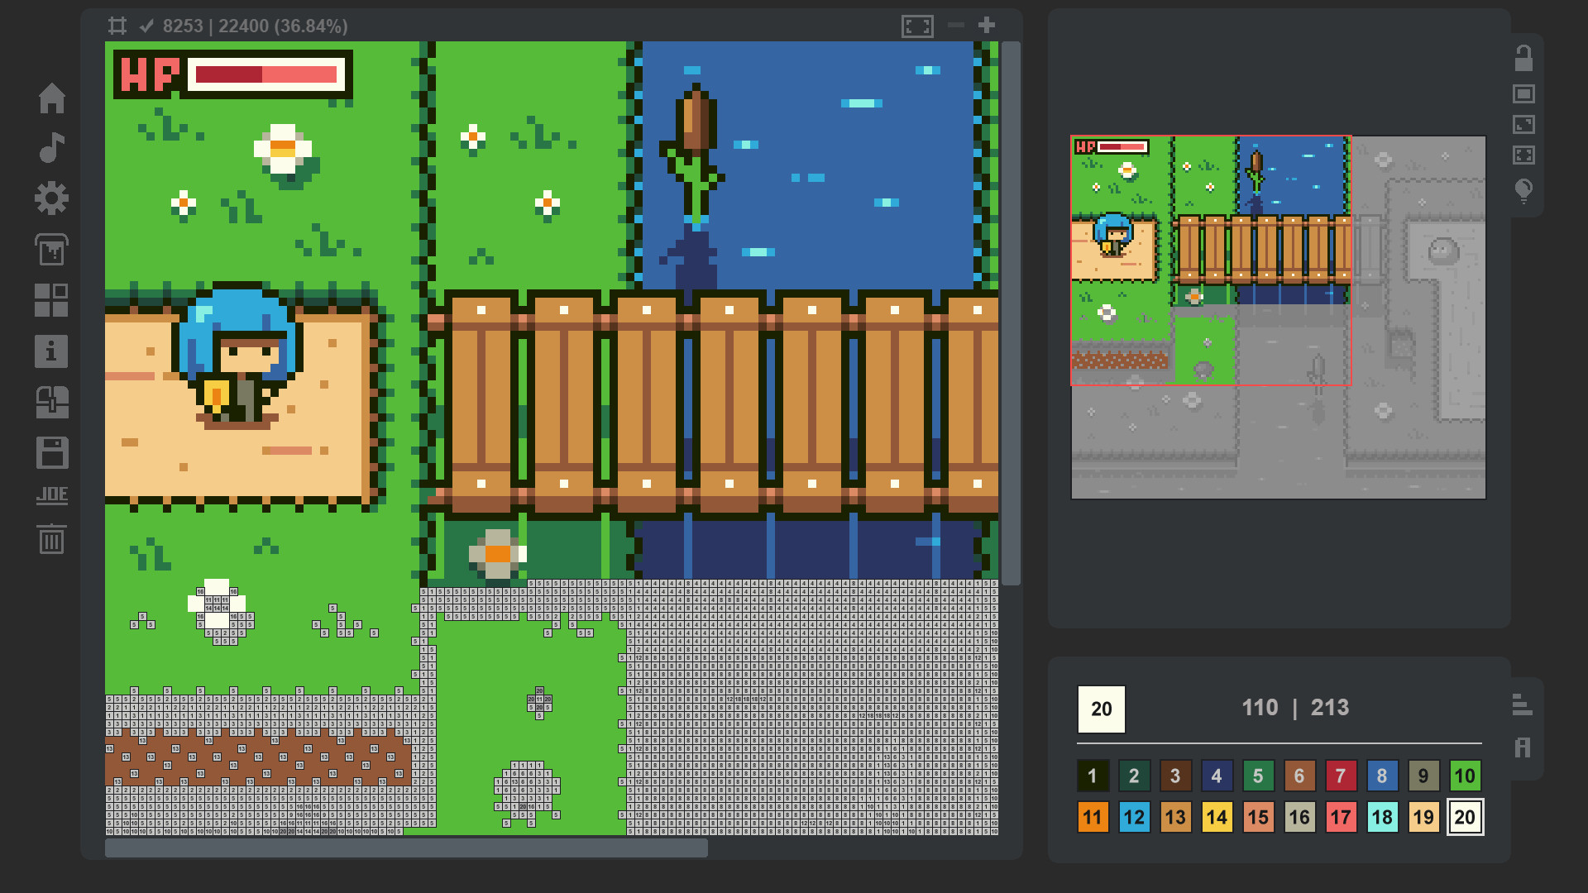Select the paint bucket fill tool
Viewport: 1588px width, 893px height.
click(x=53, y=250)
